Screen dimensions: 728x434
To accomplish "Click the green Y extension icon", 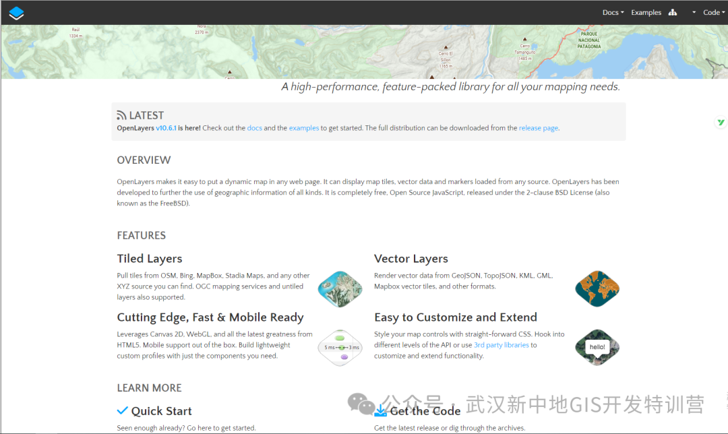I will point(721,123).
